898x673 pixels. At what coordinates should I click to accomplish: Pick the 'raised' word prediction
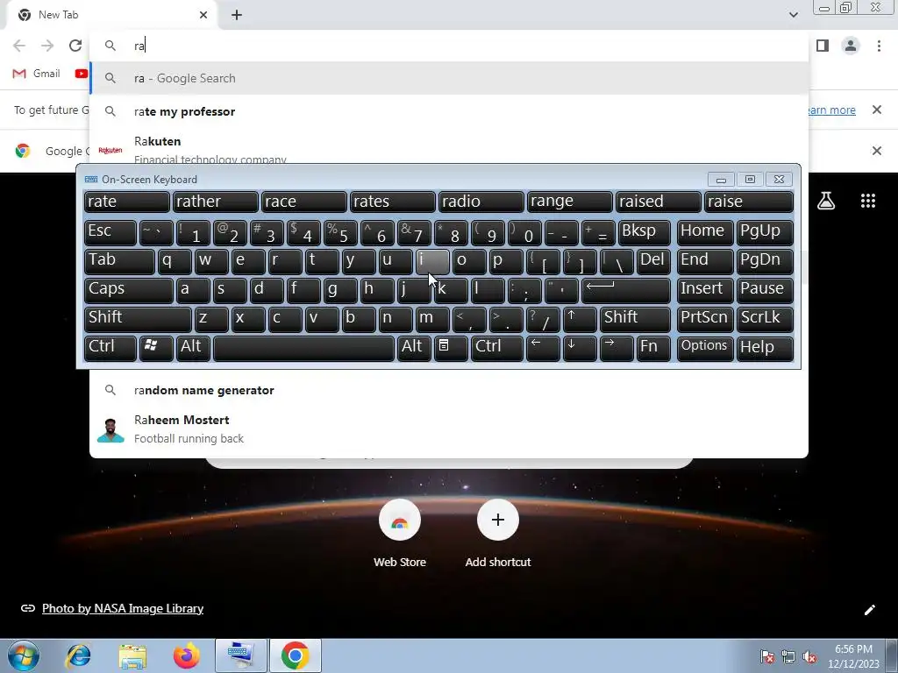658,202
